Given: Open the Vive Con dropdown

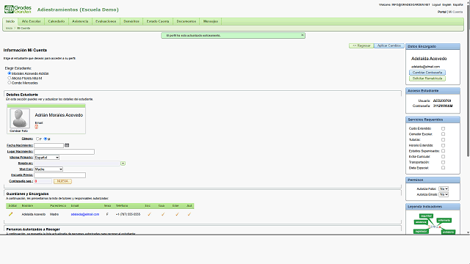Looking at the screenshot, I should (x=48, y=169).
